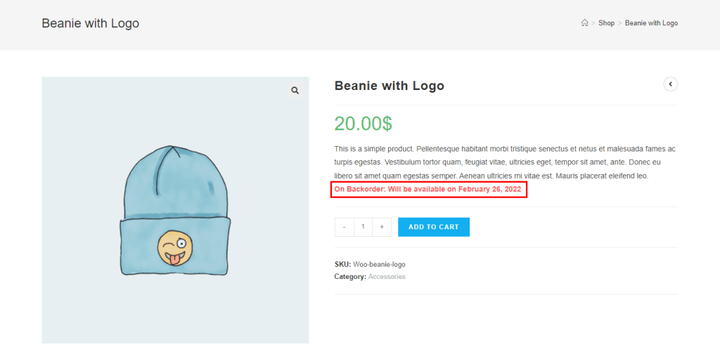Click the blue beanie product image
Viewport: 720px width, 352px height.
175,209
